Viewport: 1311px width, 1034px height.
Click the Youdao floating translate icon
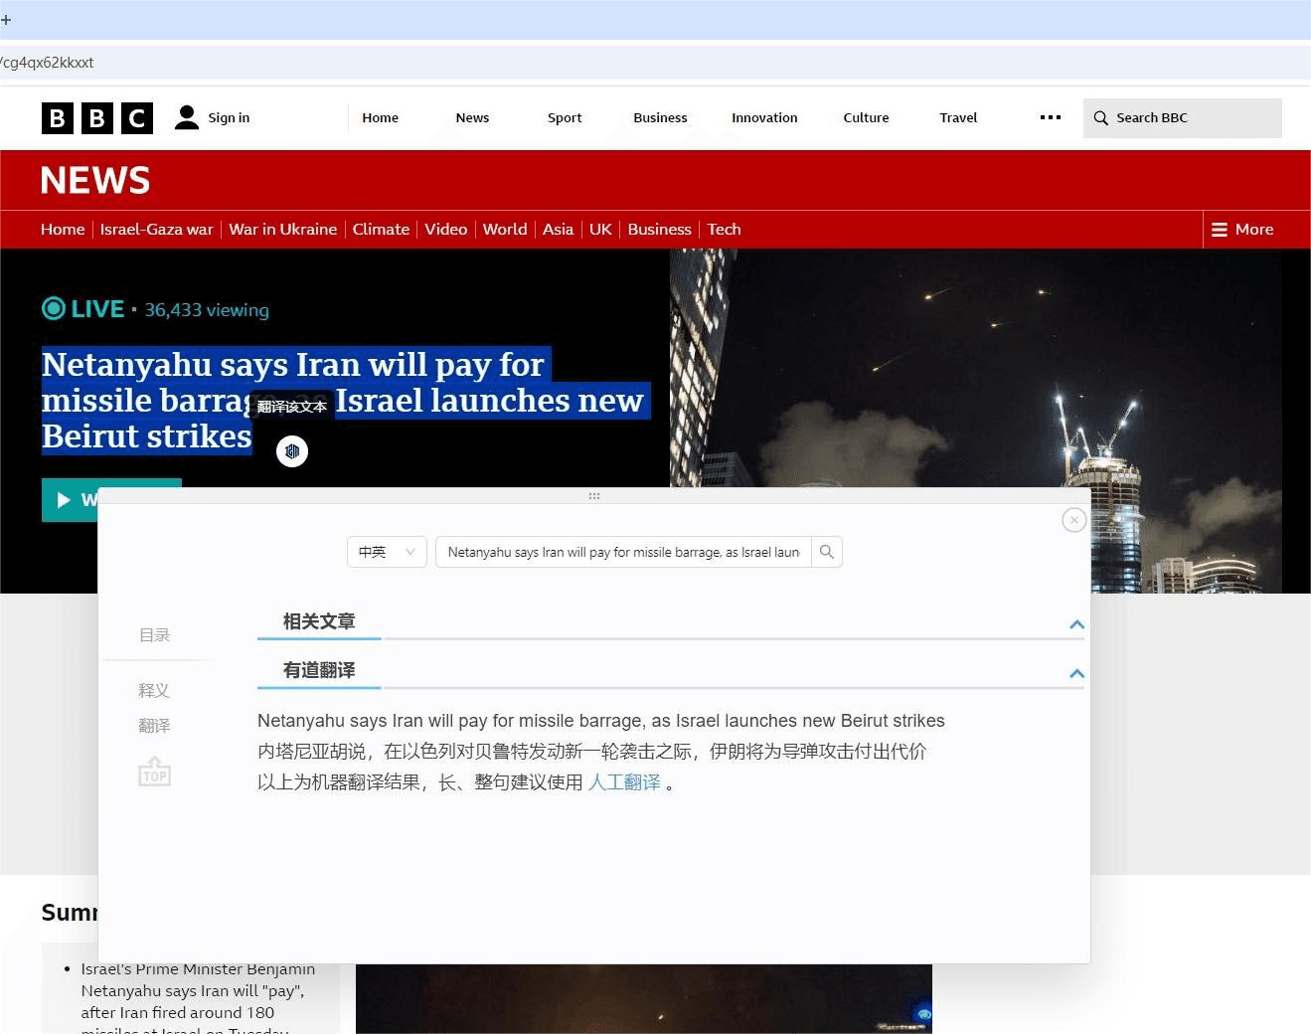[x=292, y=451]
